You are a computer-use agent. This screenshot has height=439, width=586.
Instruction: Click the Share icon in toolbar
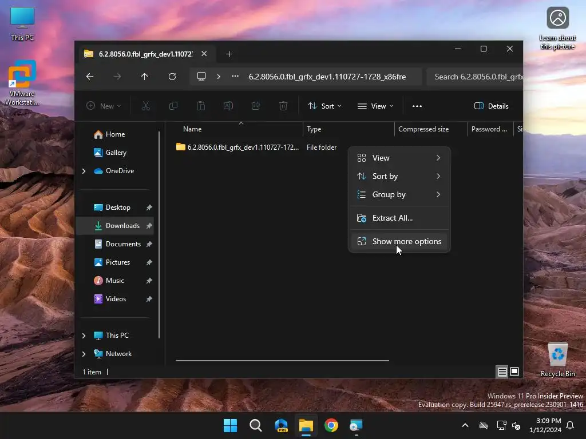coord(256,106)
